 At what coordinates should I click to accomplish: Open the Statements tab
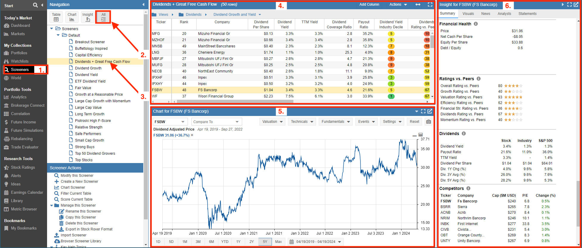pyautogui.click(x=527, y=14)
